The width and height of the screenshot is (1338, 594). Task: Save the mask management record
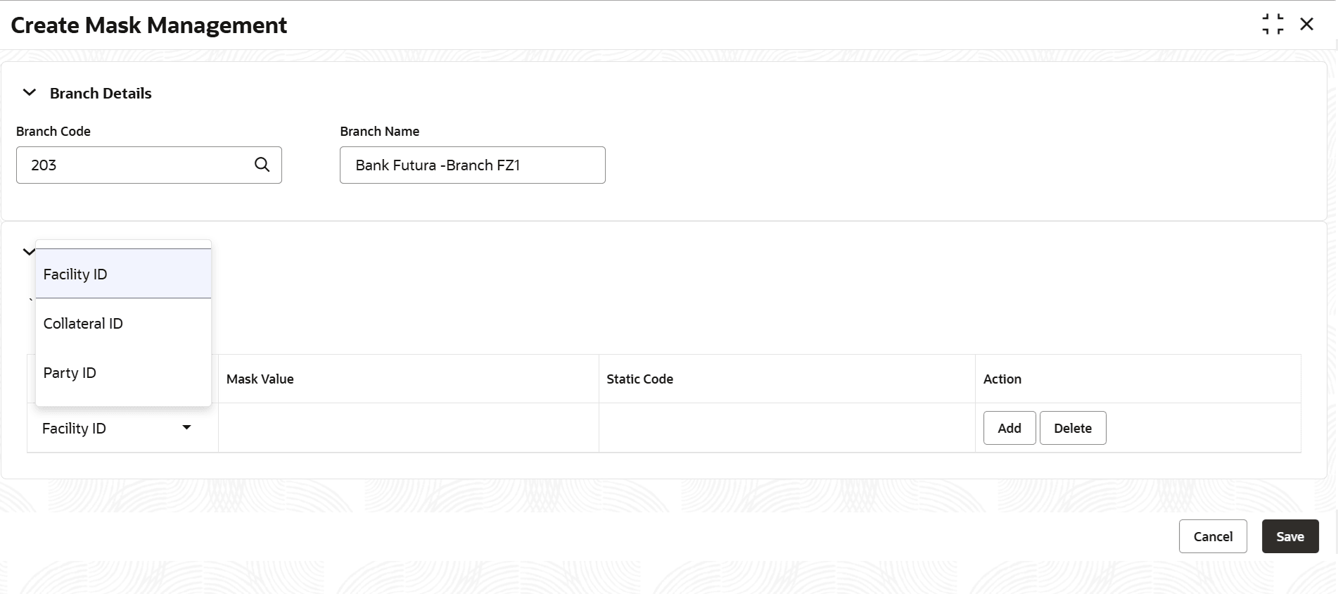pos(1290,536)
